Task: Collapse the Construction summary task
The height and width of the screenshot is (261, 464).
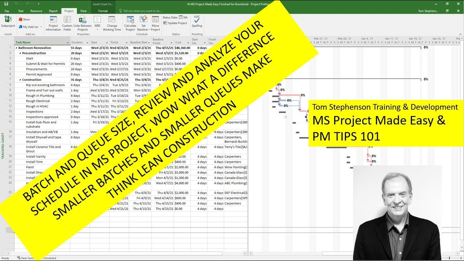Action: point(20,80)
